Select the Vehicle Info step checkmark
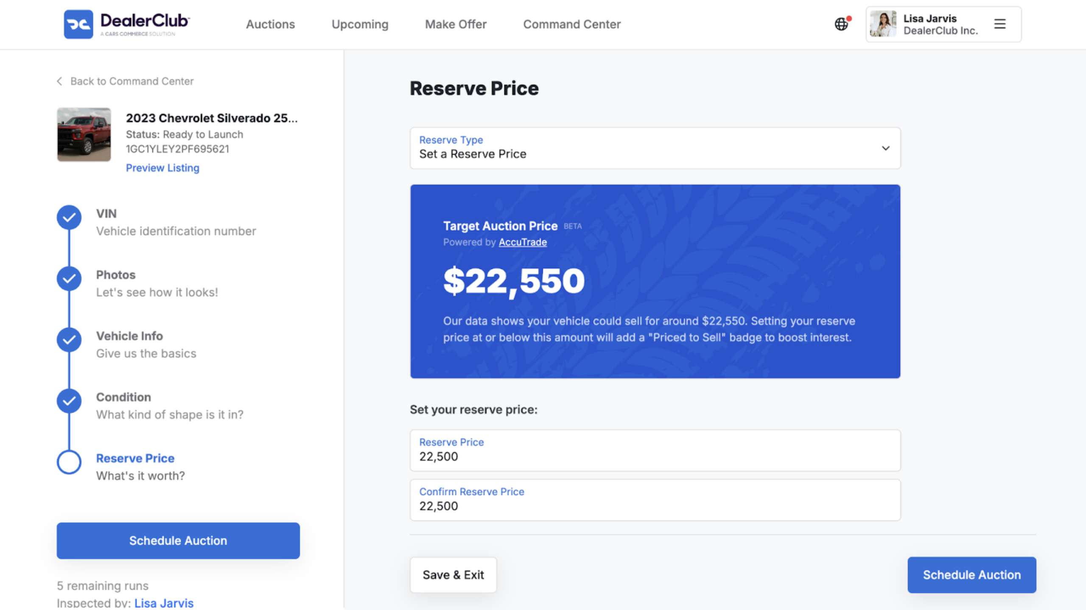 click(x=69, y=340)
